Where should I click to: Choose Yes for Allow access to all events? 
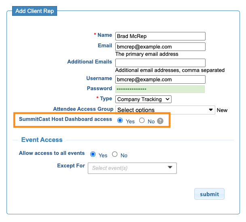click(x=93, y=154)
